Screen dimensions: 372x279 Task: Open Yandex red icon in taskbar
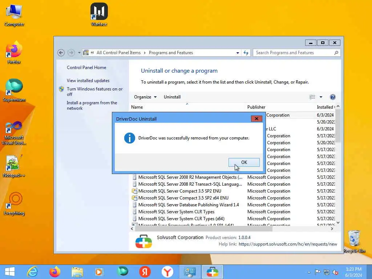pyautogui.click(x=145, y=272)
